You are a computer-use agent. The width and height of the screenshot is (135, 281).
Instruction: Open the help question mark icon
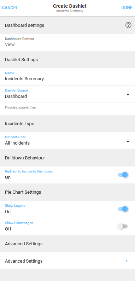128,25
